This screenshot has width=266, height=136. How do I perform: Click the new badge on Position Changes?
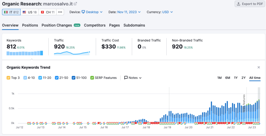click(x=77, y=25)
